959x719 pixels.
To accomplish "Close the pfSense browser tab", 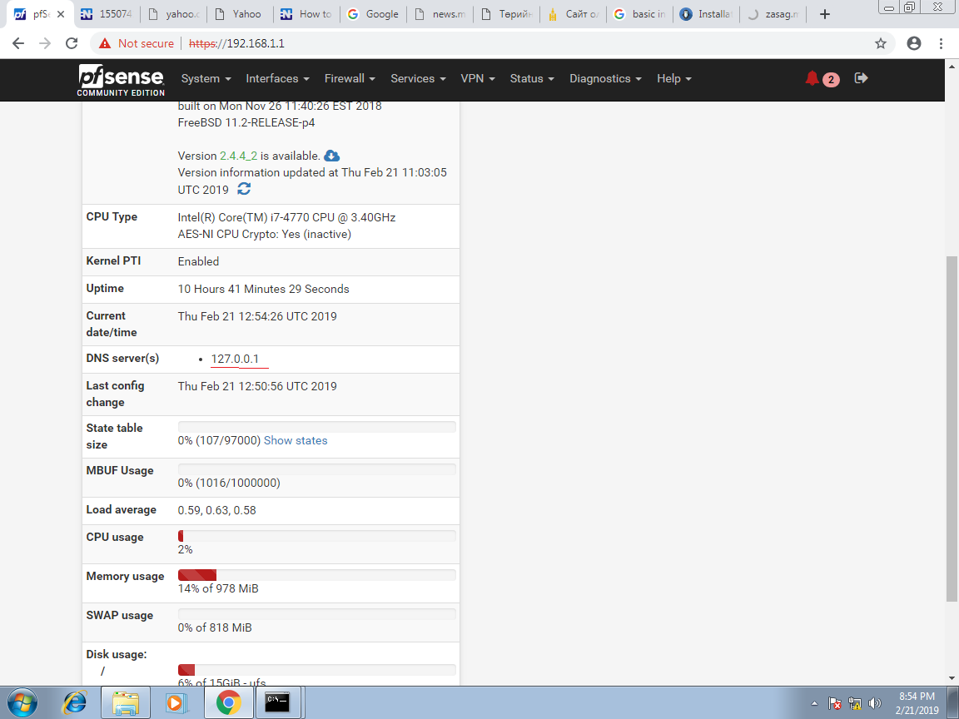I will [61, 14].
